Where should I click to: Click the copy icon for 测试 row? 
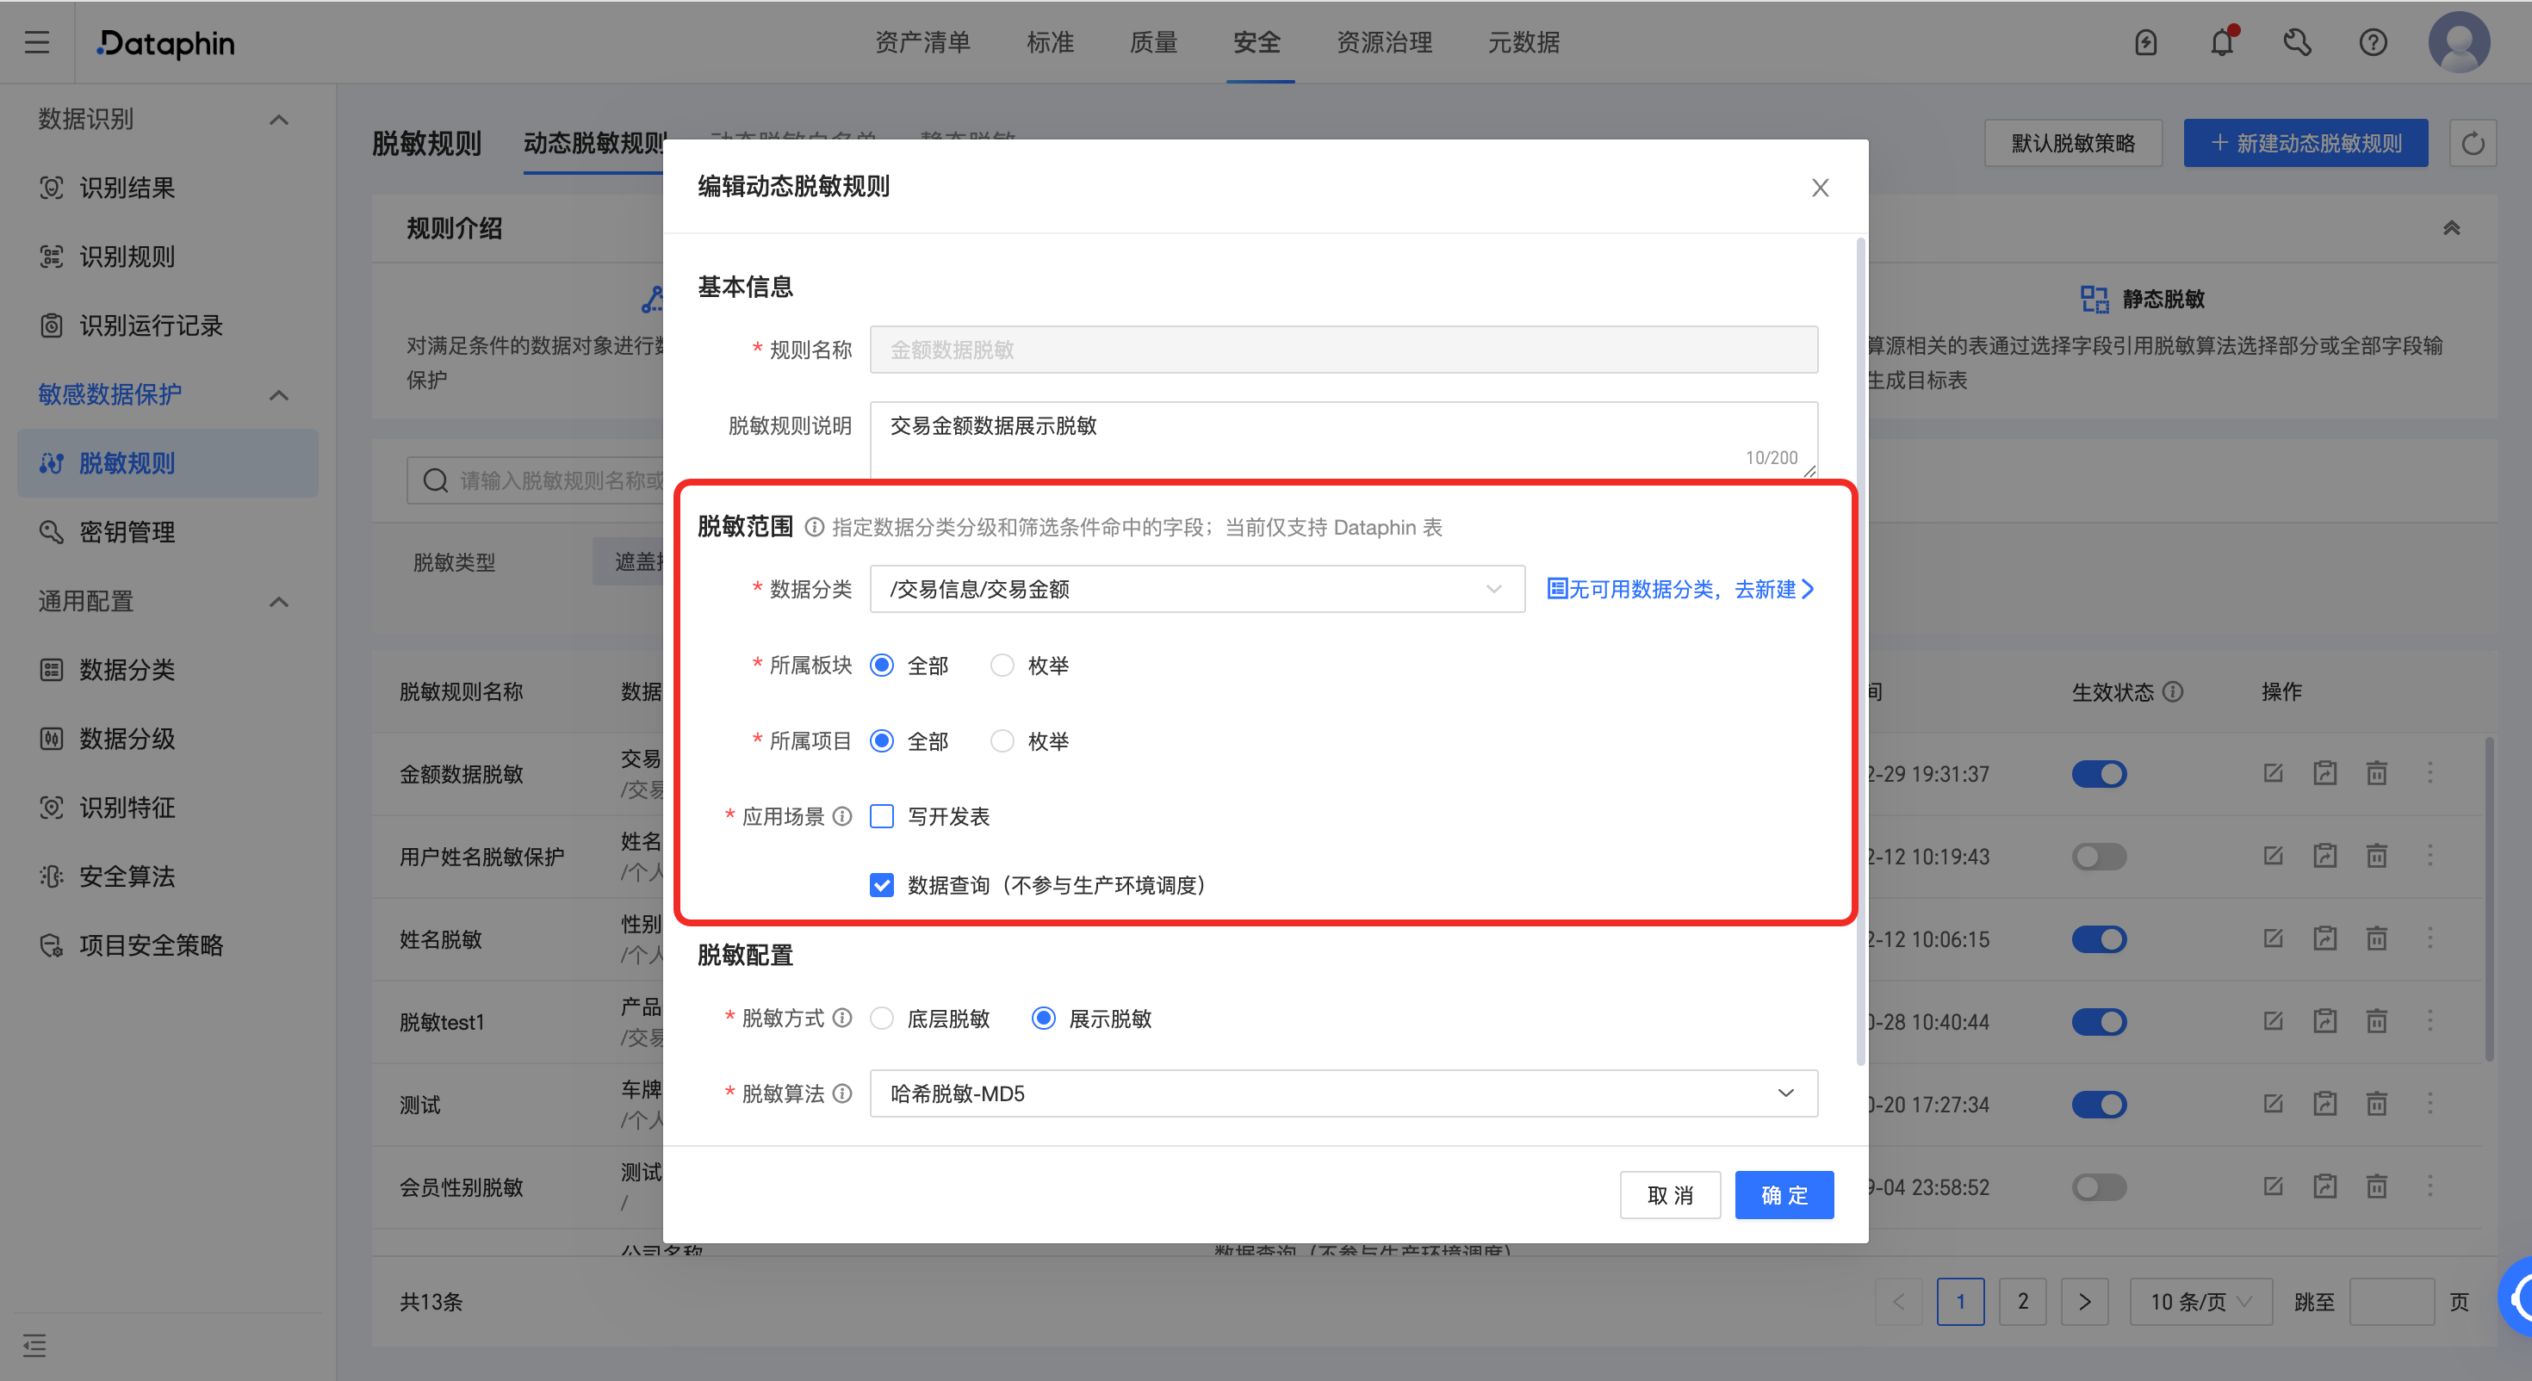click(2324, 1104)
